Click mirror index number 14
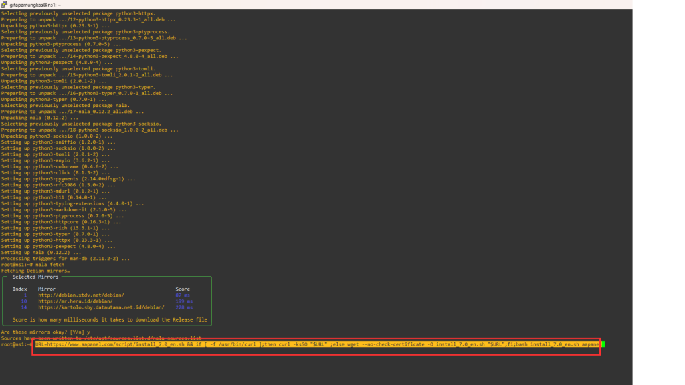Viewport: 685px width, 385px height. 23,307
